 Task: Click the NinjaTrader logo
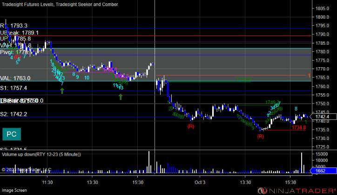pos(297,191)
